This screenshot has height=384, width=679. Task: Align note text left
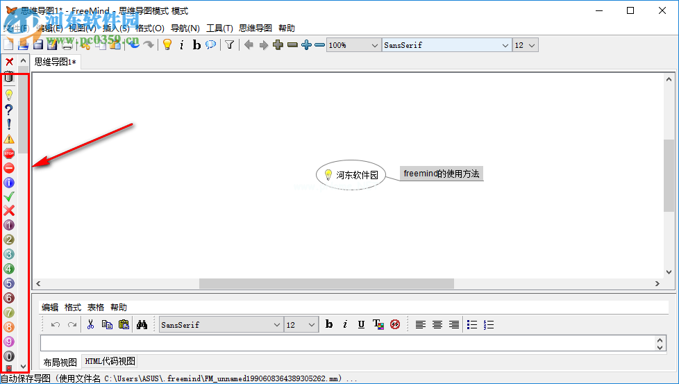click(421, 324)
